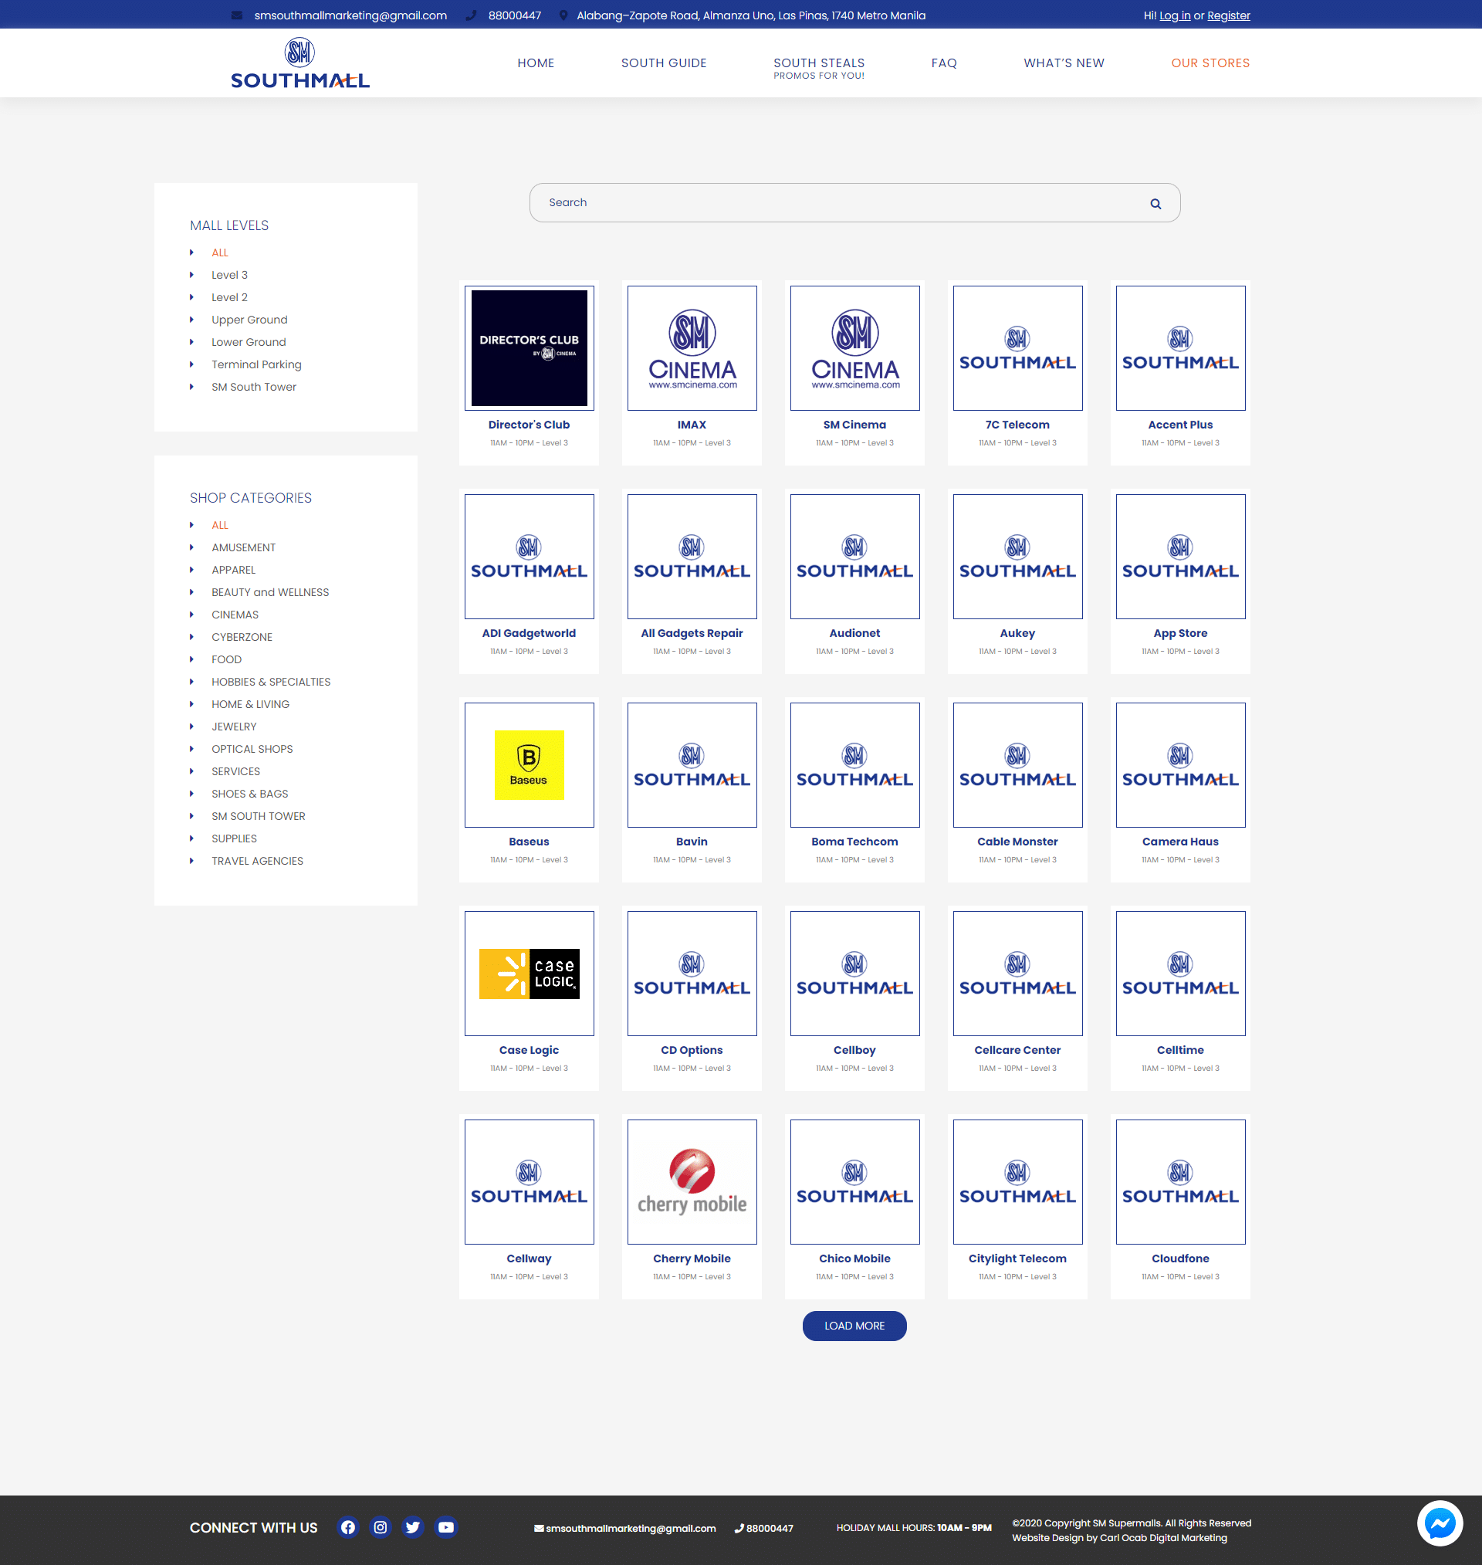Viewport: 1482px width, 1565px height.
Task: Filter mall levels by Level 3
Action: 229,275
